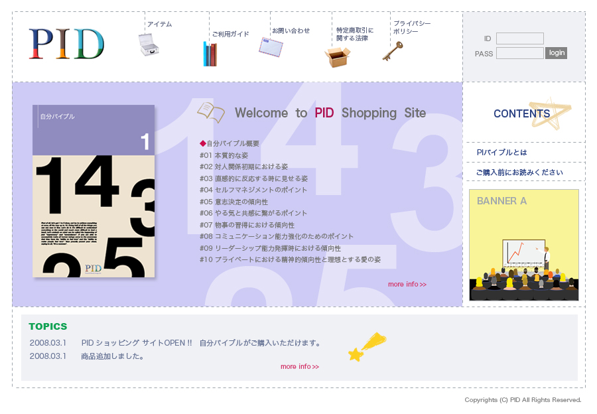
Task: Open the アイテム briefcase icon
Action: click(149, 44)
